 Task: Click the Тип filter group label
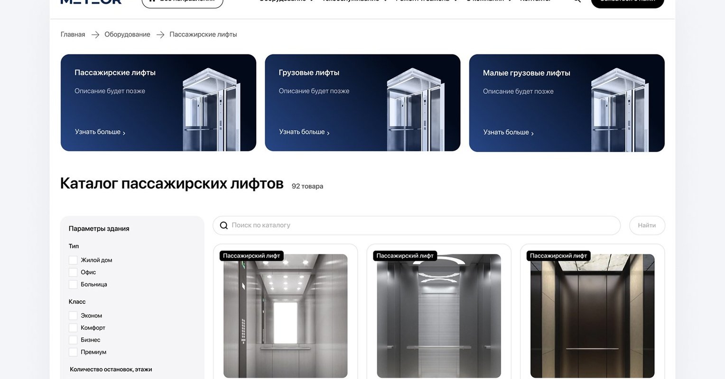click(74, 246)
